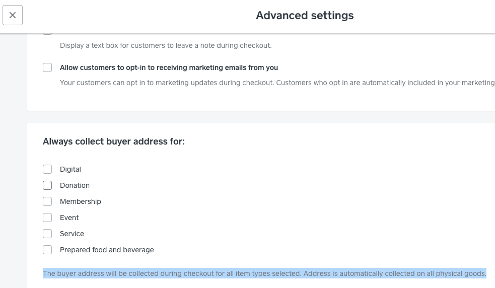Click the 'Membership' label text
Viewport: 495px width, 288px height.
[x=81, y=201]
